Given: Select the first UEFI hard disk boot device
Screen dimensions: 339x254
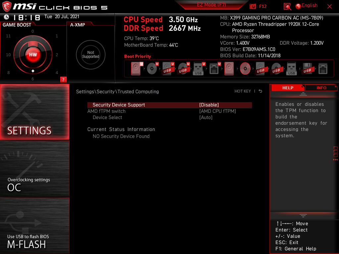Looking at the screenshot, I should 136,68.
